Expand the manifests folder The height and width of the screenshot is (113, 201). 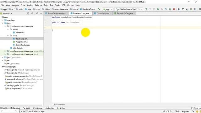point(2,20)
